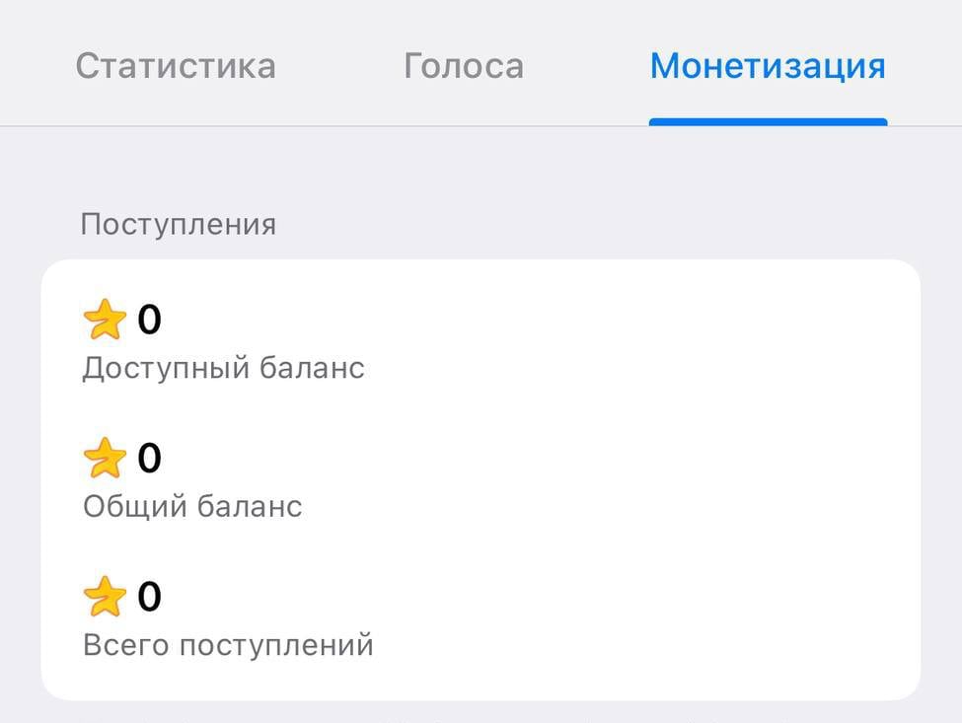Click the Доступный баланс label
Screen dimensions: 962x723
point(223,369)
